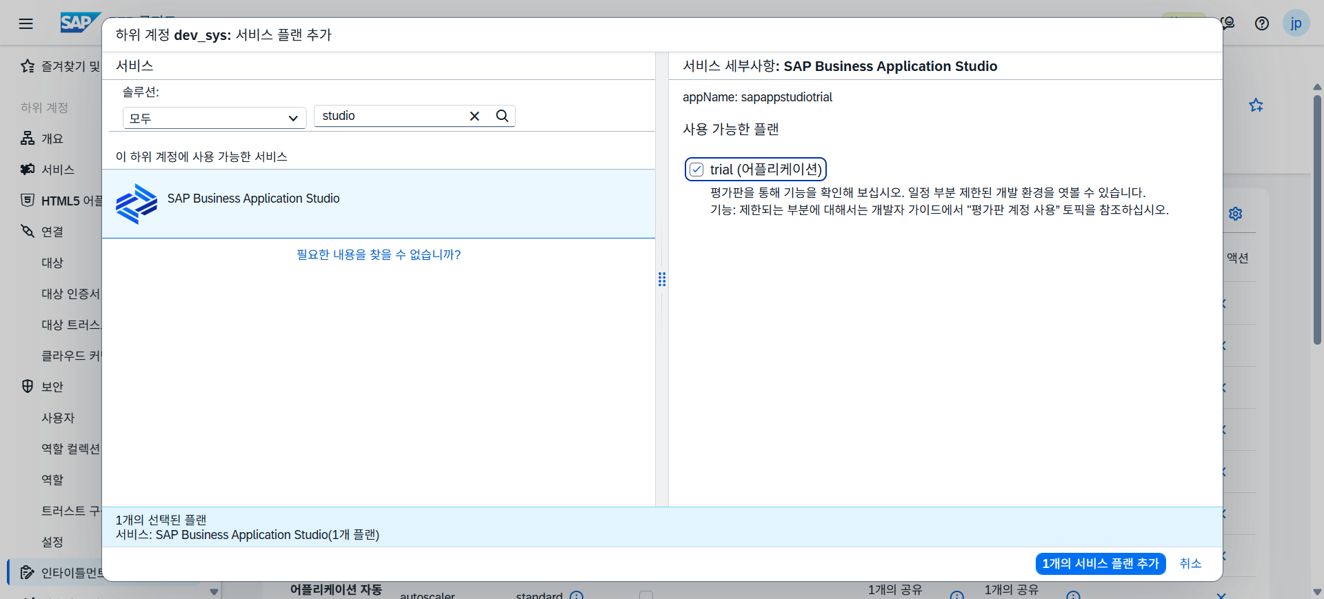The height and width of the screenshot is (599, 1324).
Task: Click the page vertical scrollbar
Action: click(1317, 219)
